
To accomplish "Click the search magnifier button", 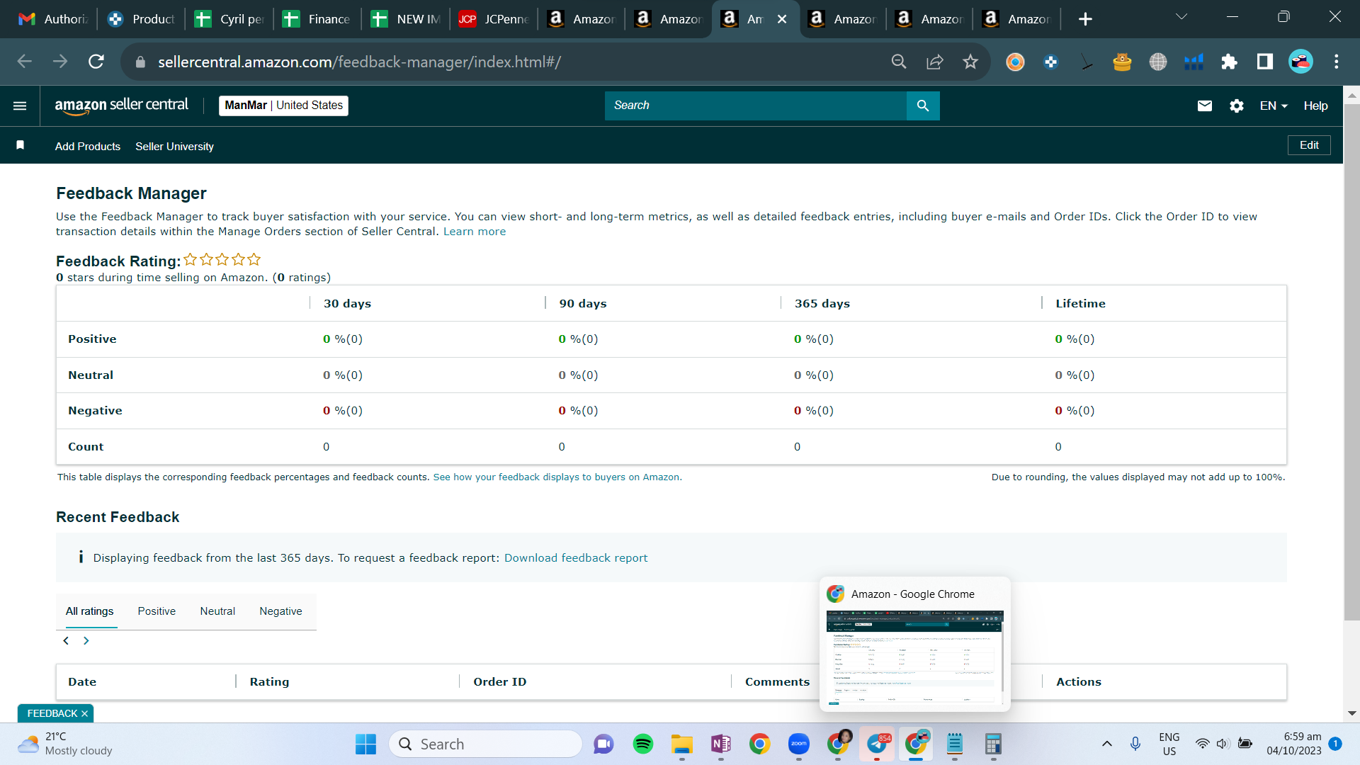I will 923,106.
